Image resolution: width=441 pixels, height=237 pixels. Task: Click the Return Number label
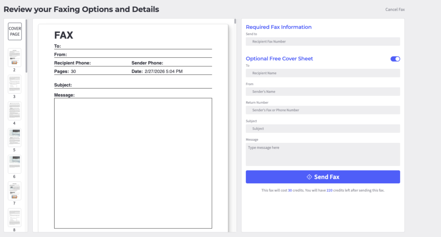[x=257, y=102]
